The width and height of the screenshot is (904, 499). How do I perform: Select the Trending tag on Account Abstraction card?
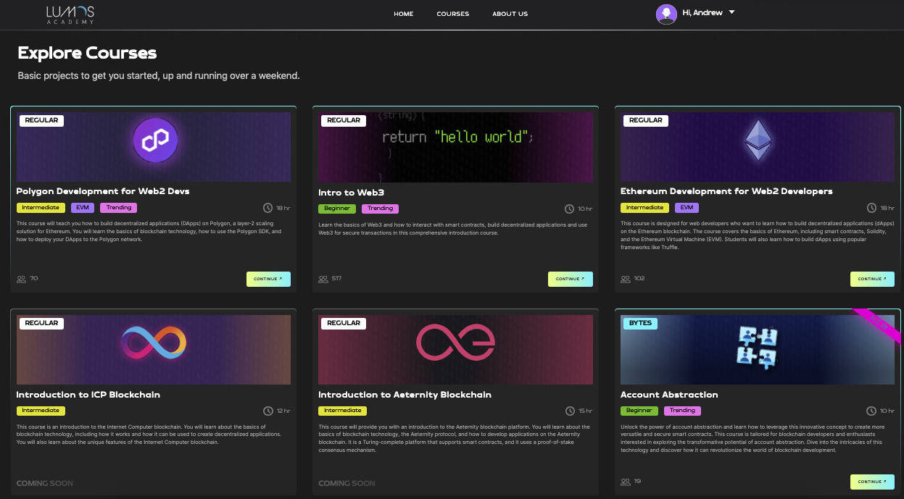(682, 411)
